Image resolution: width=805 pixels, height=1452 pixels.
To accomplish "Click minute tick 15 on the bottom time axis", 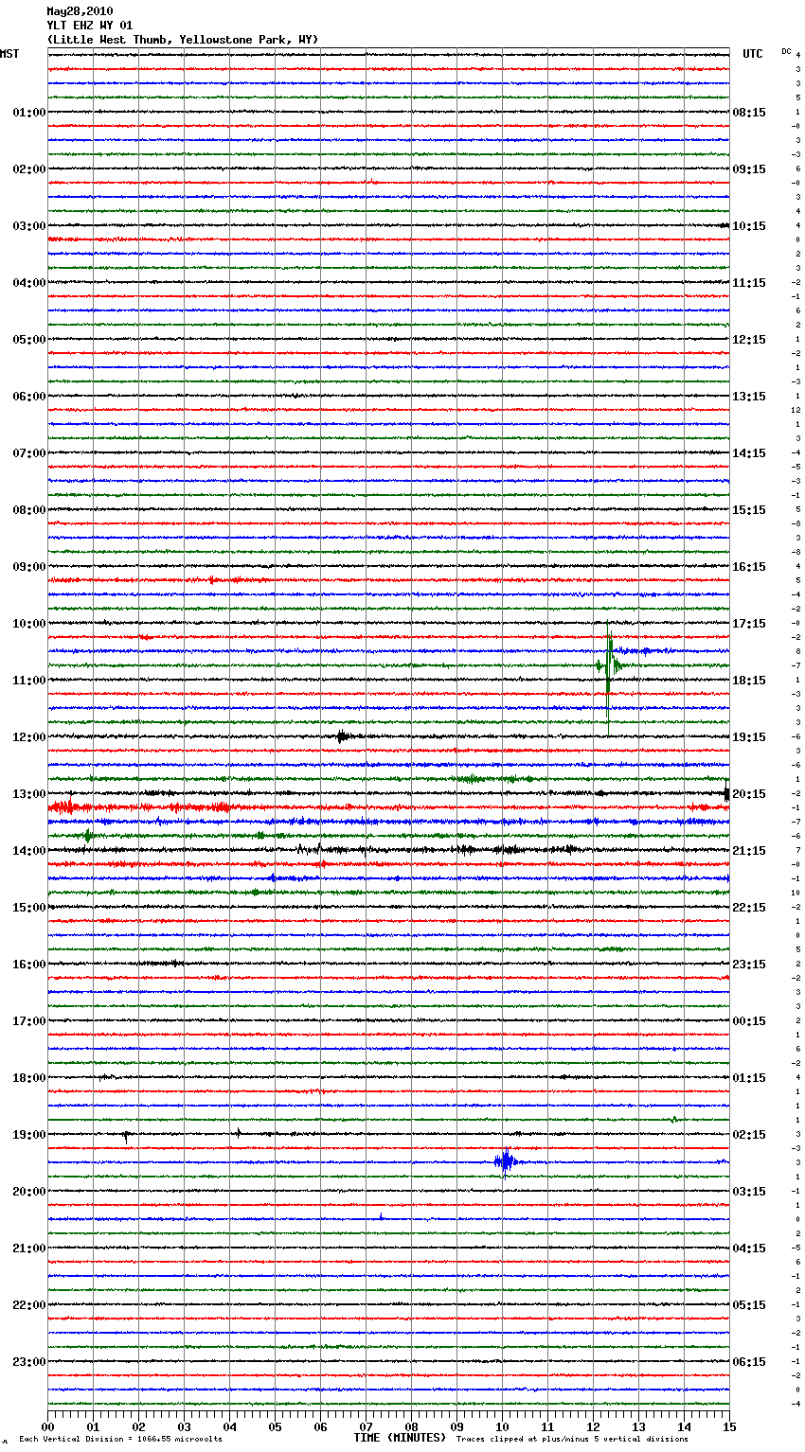I will [x=729, y=1426].
